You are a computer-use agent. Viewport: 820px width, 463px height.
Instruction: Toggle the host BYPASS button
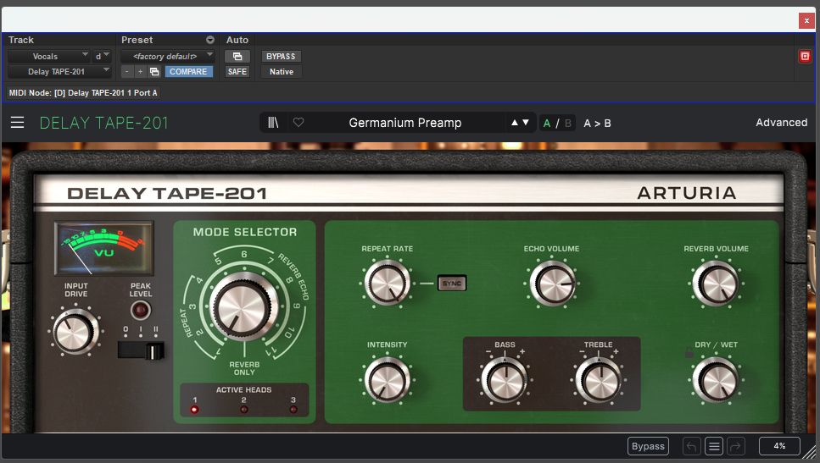click(x=281, y=57)
